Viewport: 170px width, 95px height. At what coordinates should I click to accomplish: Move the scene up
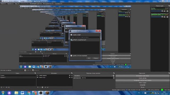pyautogui.click(x=6, y=87)
